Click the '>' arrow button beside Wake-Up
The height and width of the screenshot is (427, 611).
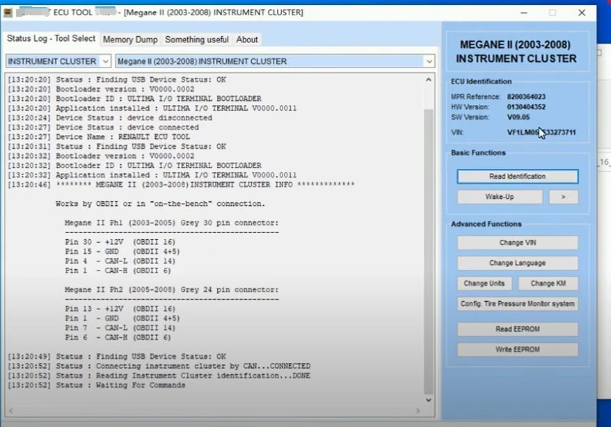[563, 197]
